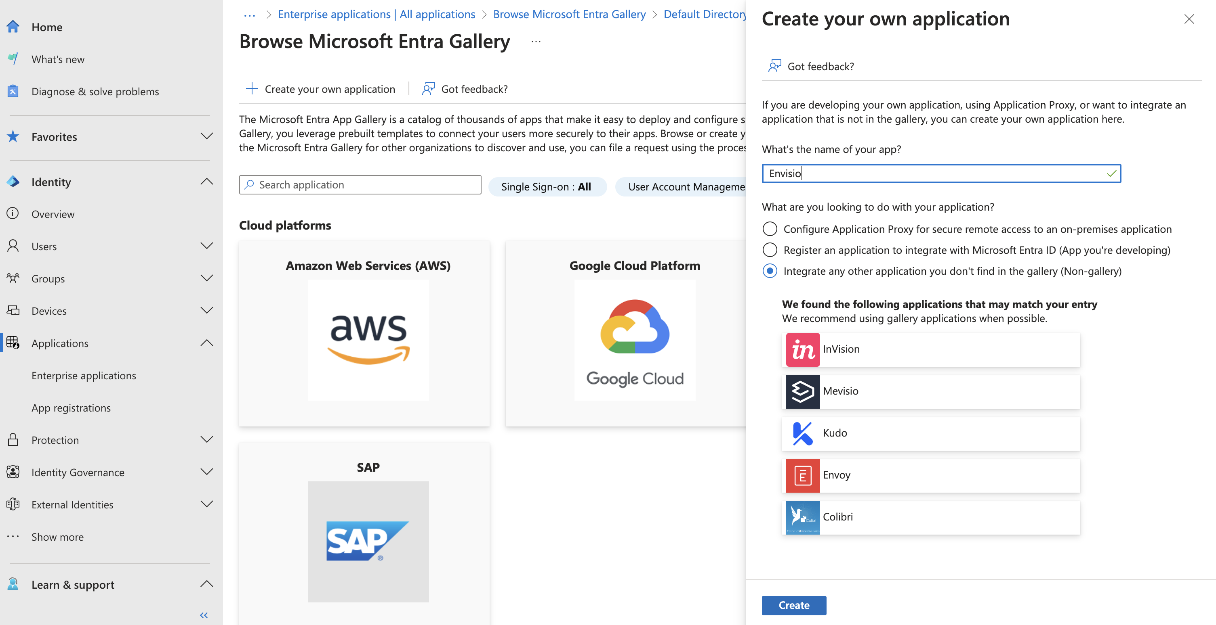Click the Users person icon
This screenshot has width=1216, height=625.
13,246
